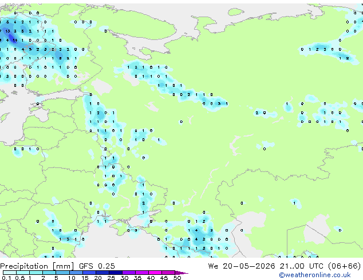The width and height of the screenshot is (363, 280).
Task: Click the "10" legend scale label
Action: 72,278
